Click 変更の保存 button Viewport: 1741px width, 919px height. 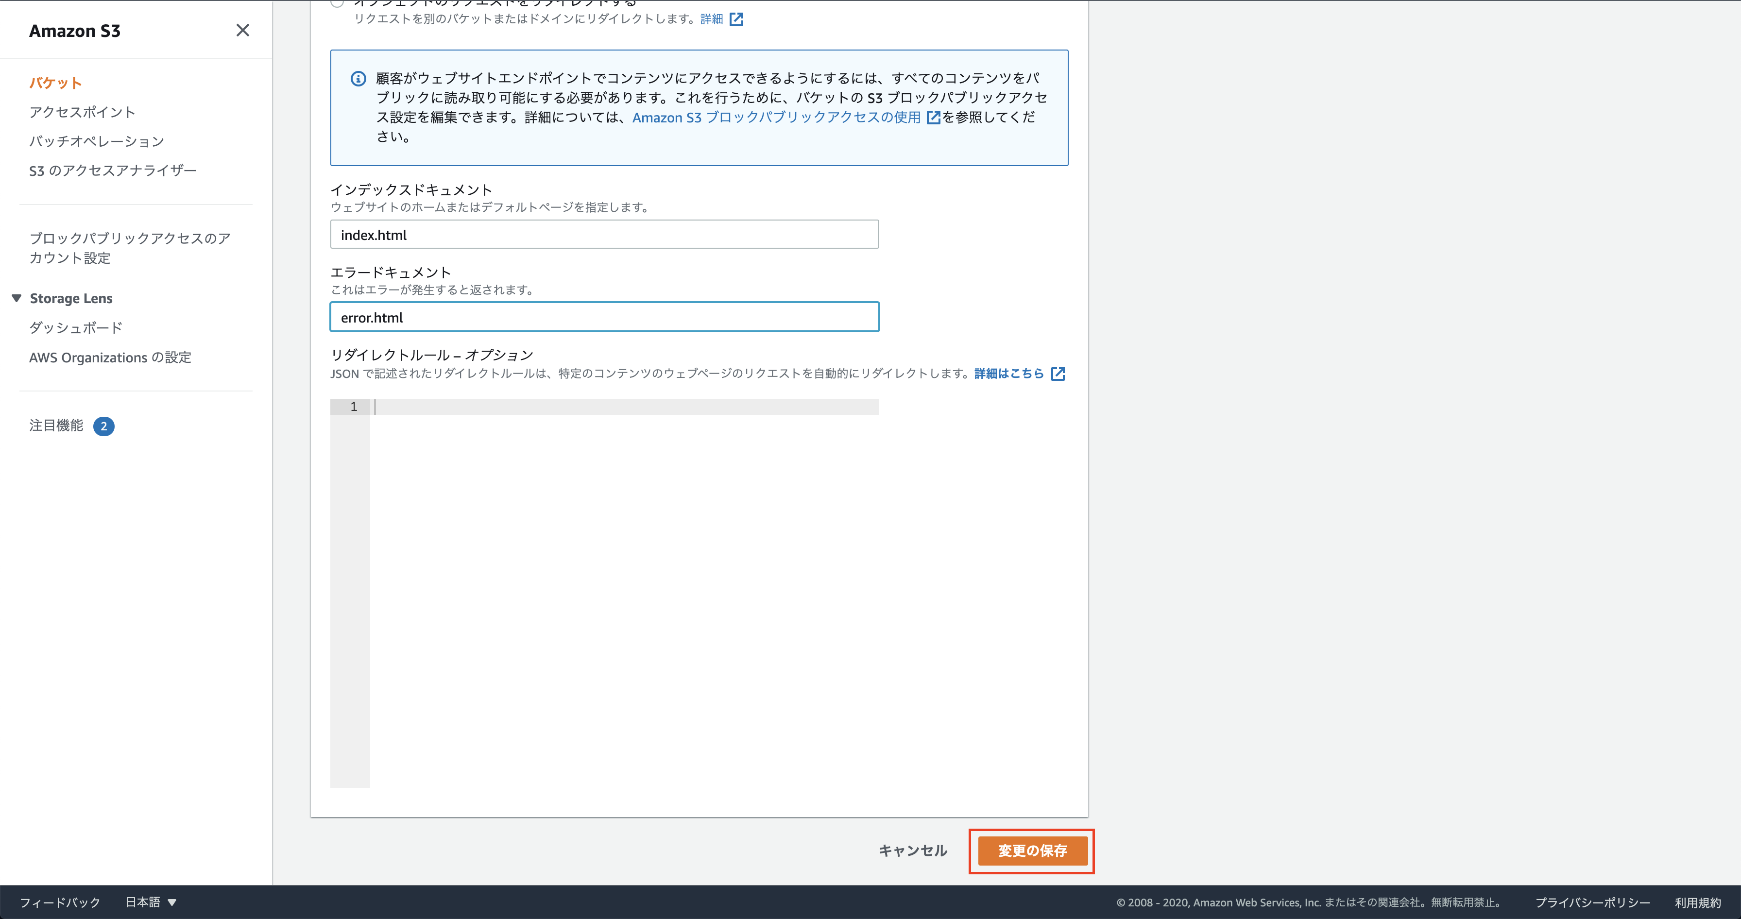[1032, 851]
